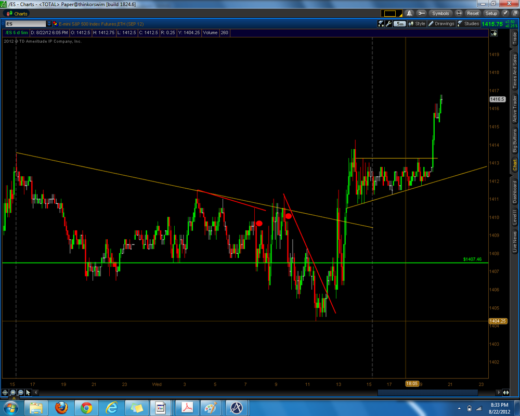Click the 18:05 time marker label
520x416 pixels.
tap(411, 383)
